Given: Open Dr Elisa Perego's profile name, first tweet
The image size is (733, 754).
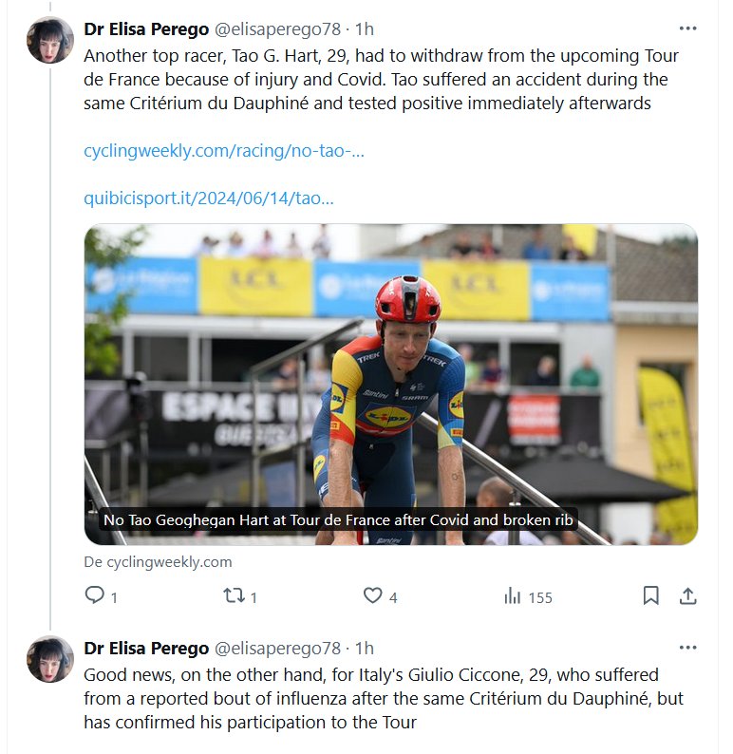Looking at the screenshot, I should pos(146,29).
